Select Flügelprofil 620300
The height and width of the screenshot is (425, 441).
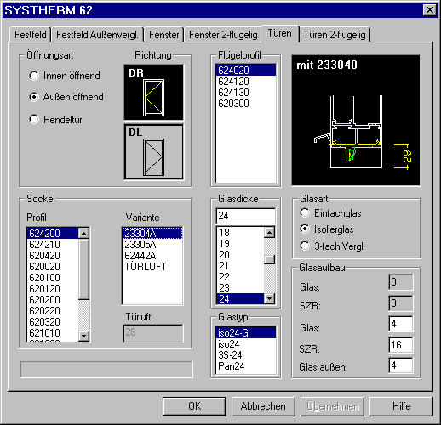pyautogui.click(x=246, y=104)
